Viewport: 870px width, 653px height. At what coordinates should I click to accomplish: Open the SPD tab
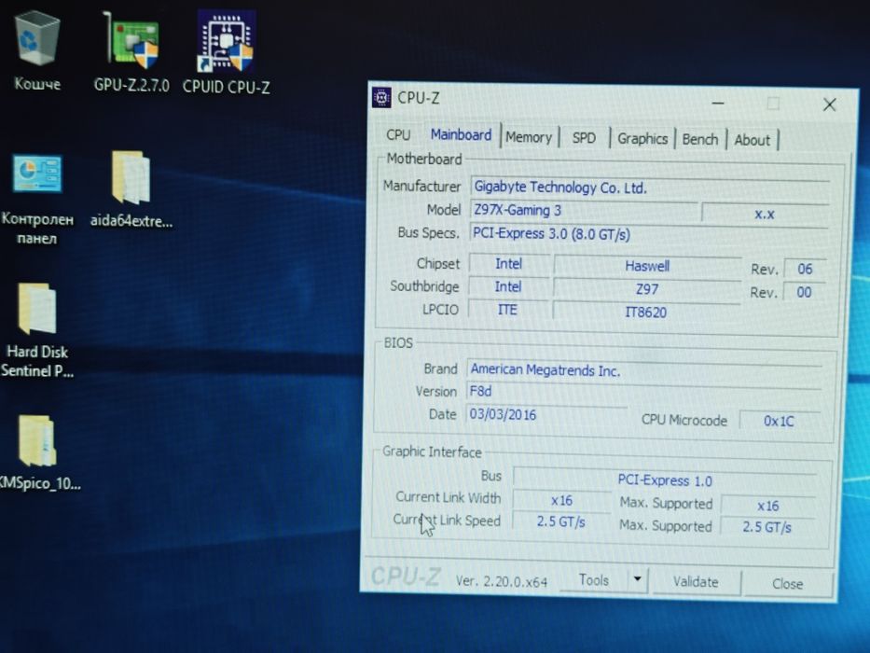(x=584, y=138)
